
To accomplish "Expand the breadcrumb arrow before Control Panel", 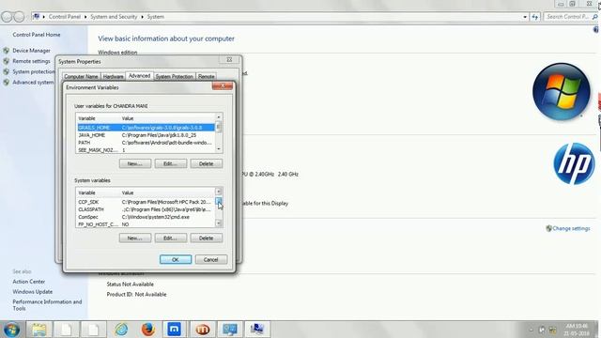I will click(44, 17).
